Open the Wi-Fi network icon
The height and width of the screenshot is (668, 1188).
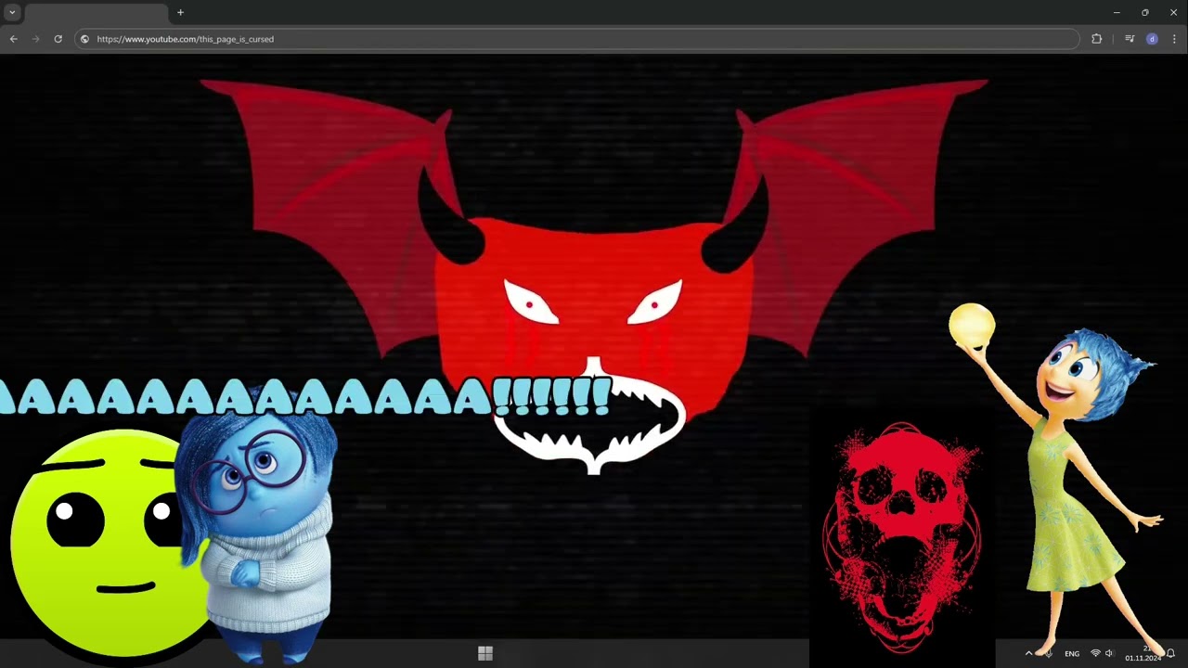click(1095, 653)
